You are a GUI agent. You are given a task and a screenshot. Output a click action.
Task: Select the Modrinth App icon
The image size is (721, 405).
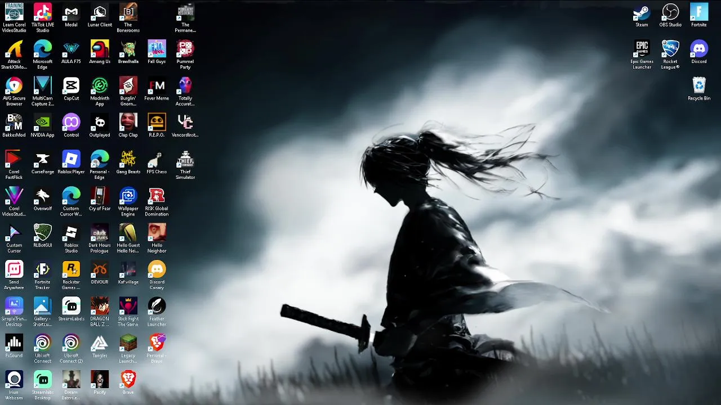(100, 91)
